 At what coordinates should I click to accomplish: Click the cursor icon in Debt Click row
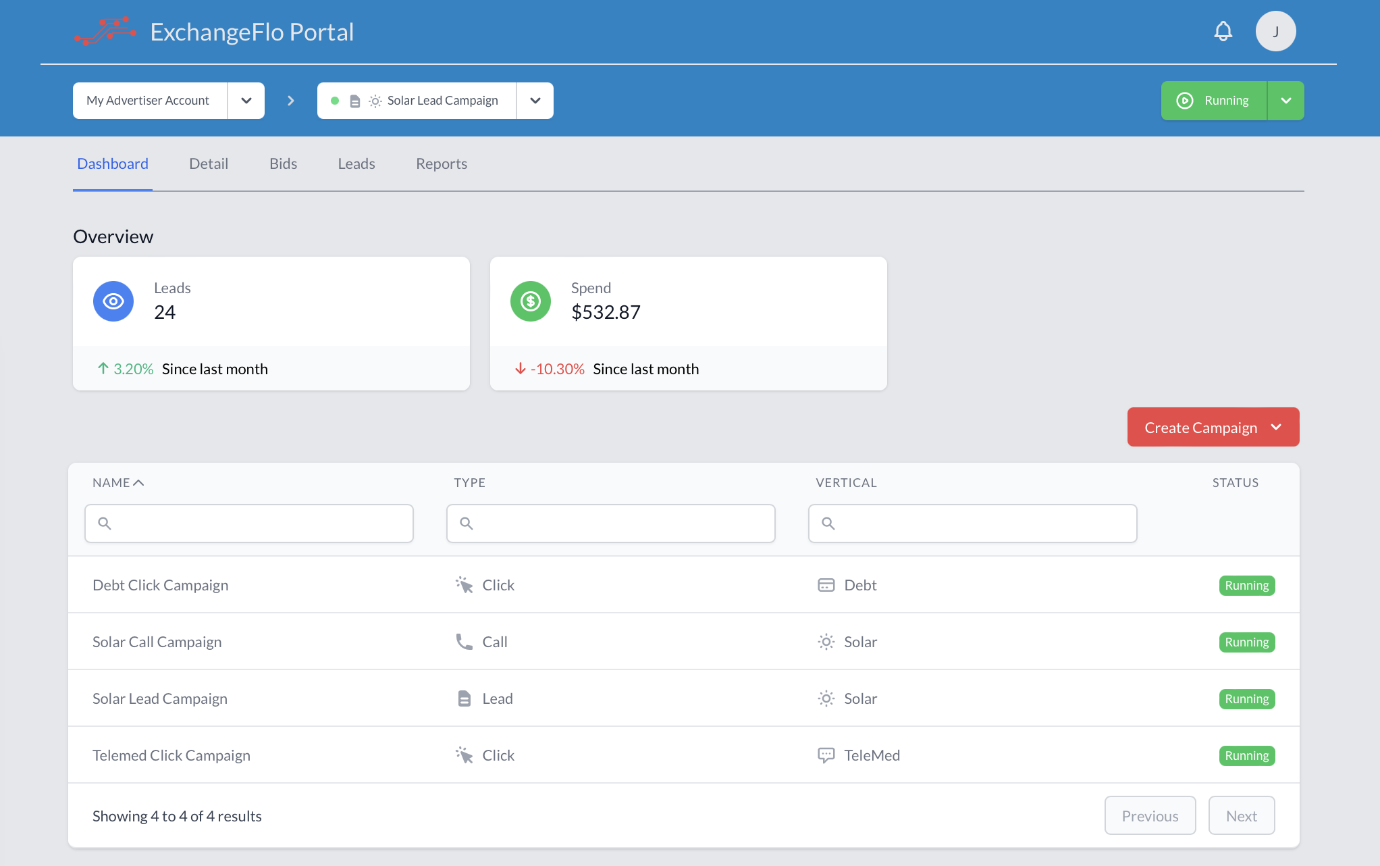pyautogui.click(x=464, y=585)
